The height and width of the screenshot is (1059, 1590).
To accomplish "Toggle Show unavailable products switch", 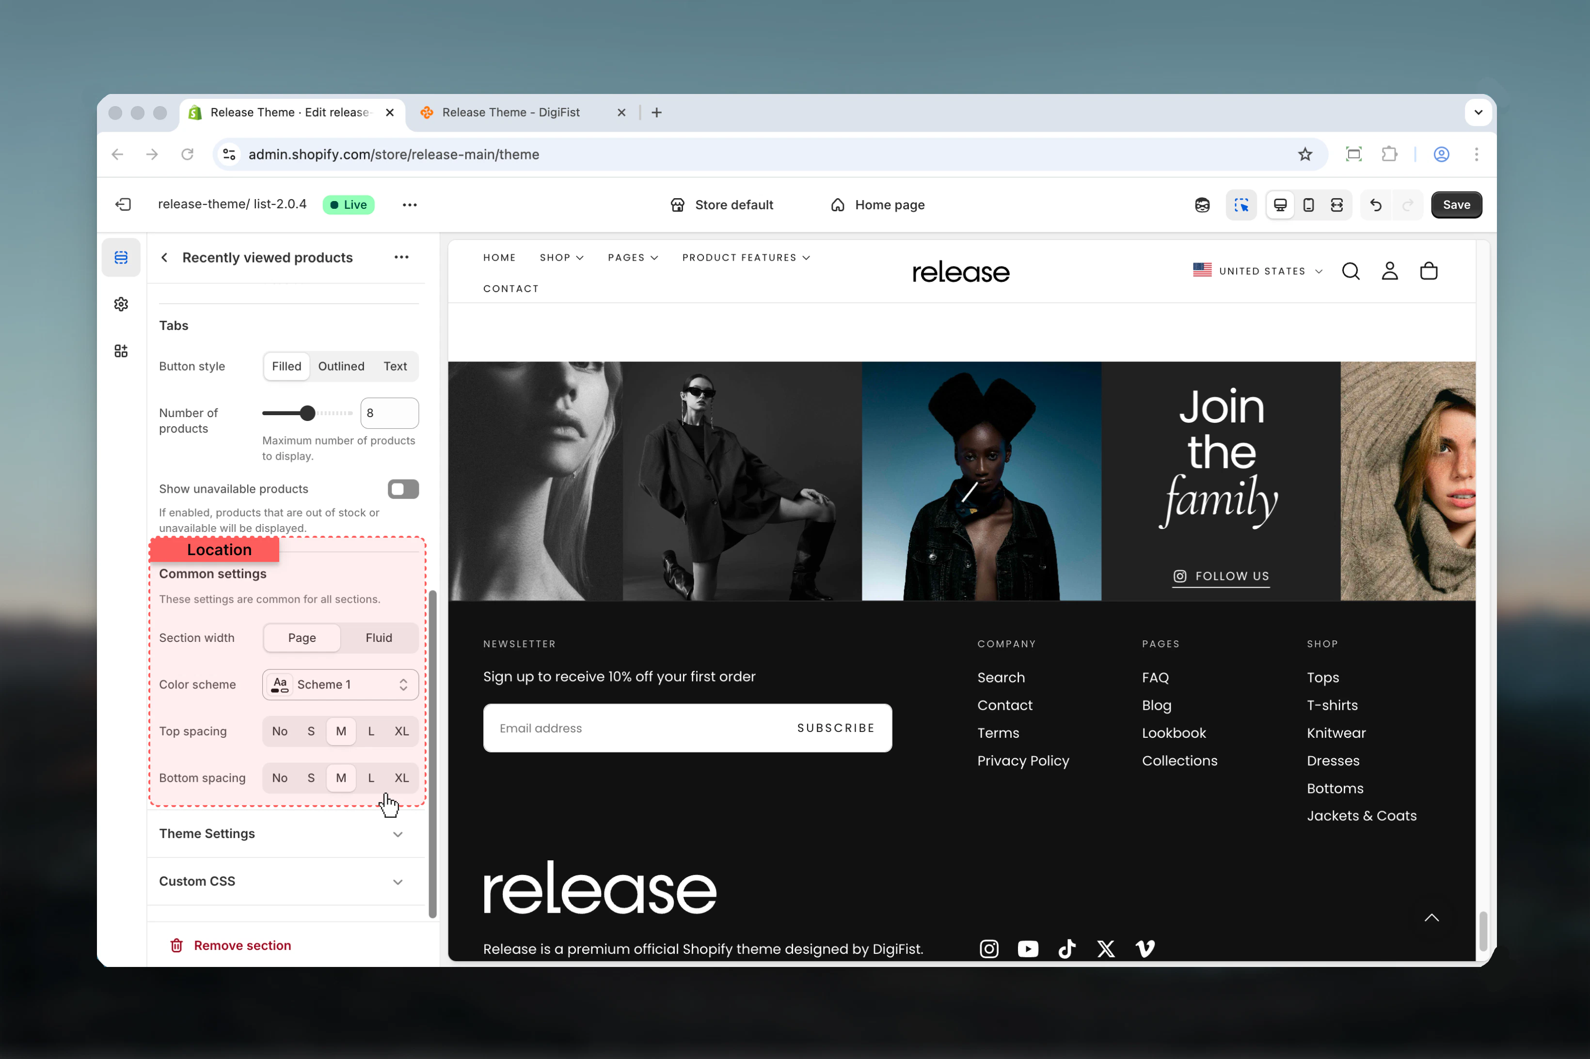I will pos(403,489).
